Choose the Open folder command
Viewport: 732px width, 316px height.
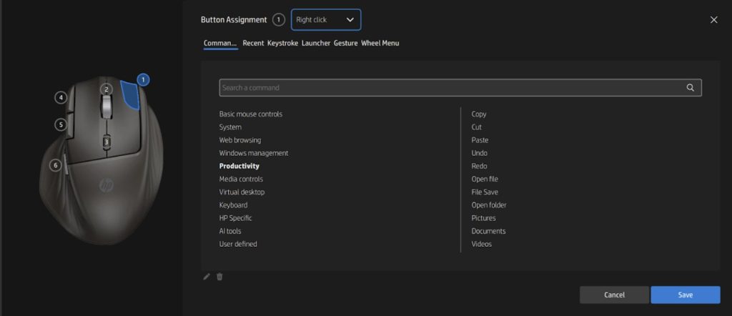(489, 205)
